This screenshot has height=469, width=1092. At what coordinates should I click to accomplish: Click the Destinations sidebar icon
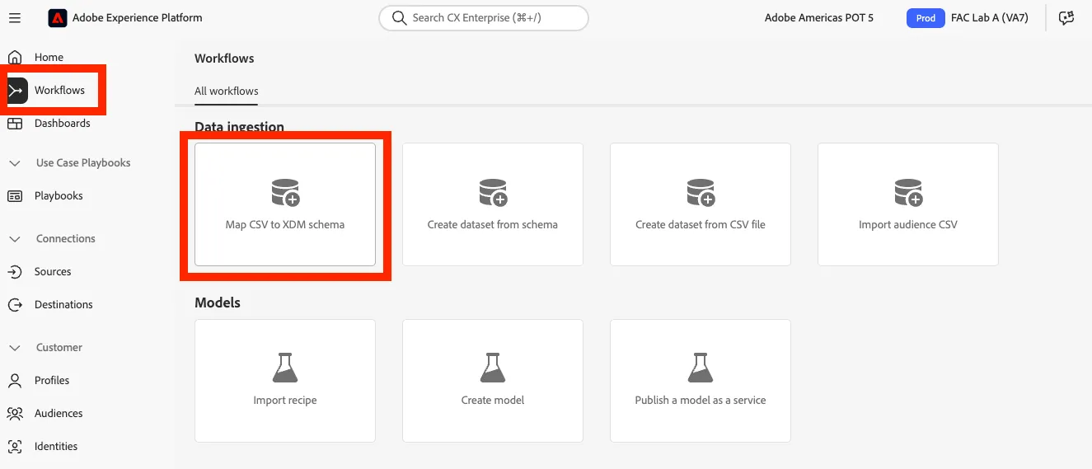point(15,305)
